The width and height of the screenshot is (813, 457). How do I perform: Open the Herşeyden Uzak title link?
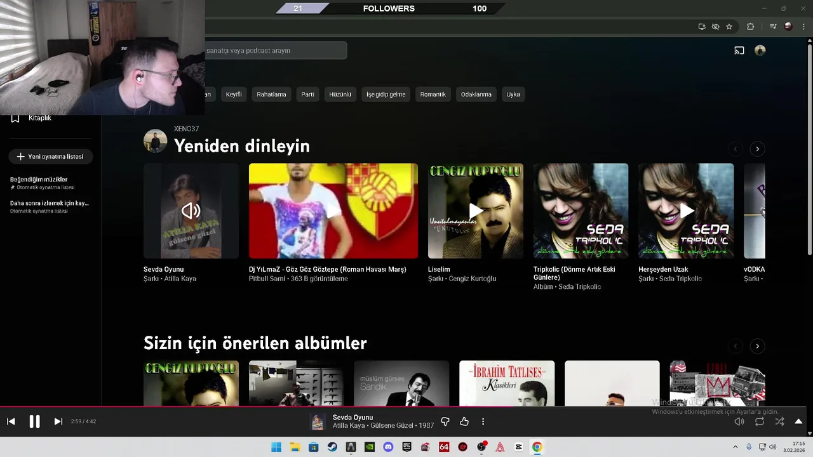663,270
